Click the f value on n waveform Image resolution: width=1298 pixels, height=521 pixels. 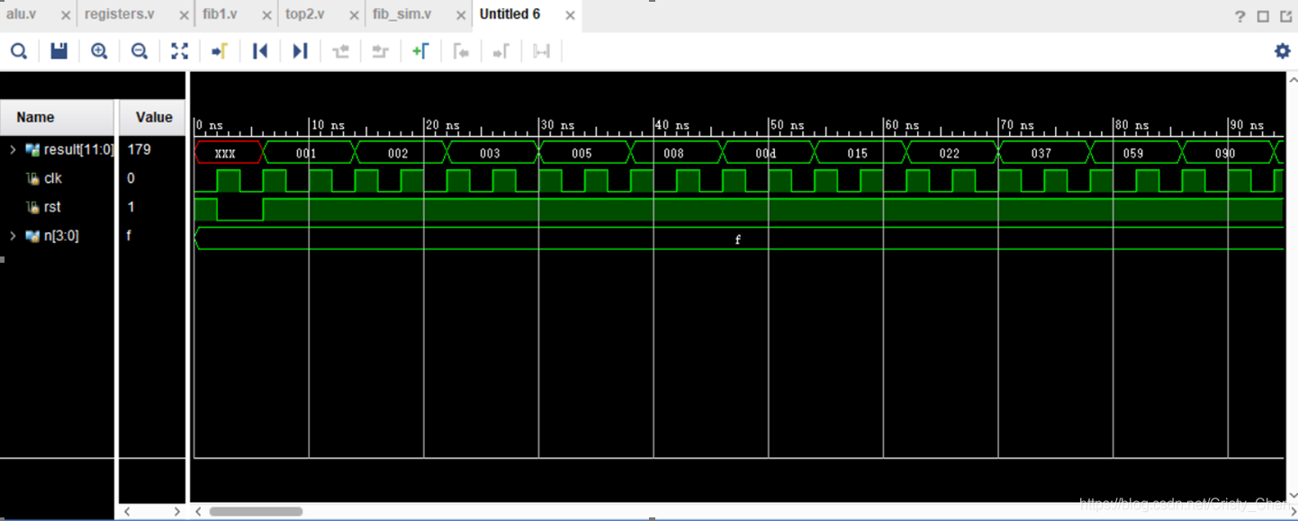(x=738, y=239)
